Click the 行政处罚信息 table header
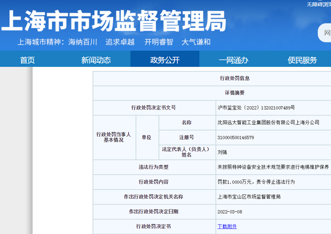Screen dimensions: 331x234 pyautogui.click(x=235, y=78)
